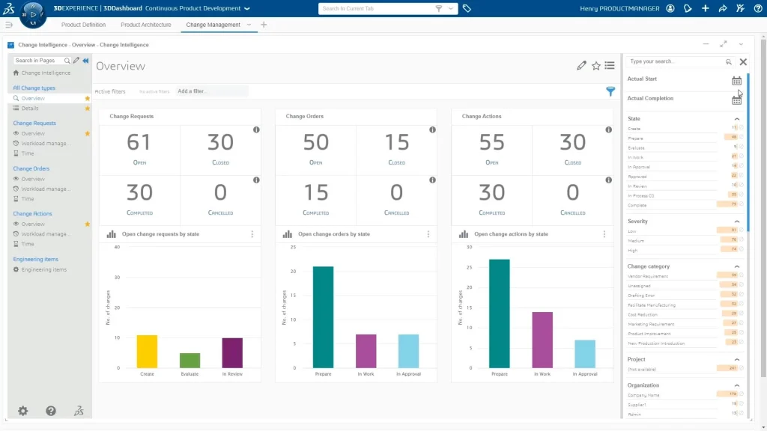Open the Product Architecture tab
Viewport: 767px width, 431px height.
coord(145,25)
